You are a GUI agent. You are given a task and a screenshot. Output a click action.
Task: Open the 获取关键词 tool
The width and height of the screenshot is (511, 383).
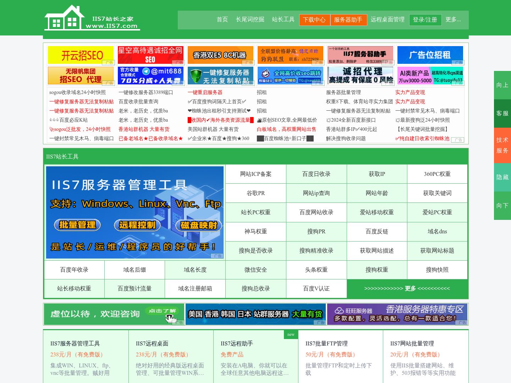tap(437, 193)
